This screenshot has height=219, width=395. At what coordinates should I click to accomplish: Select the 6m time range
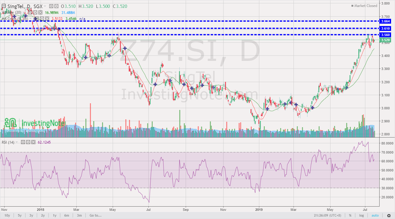click(x=66, y=215)
